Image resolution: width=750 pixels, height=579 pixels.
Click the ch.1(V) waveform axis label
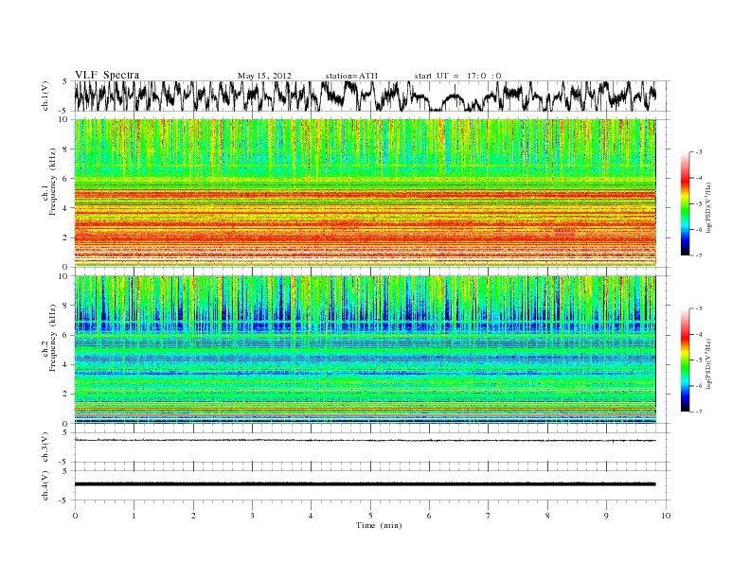pyautogui.click(x=45, y=96)
